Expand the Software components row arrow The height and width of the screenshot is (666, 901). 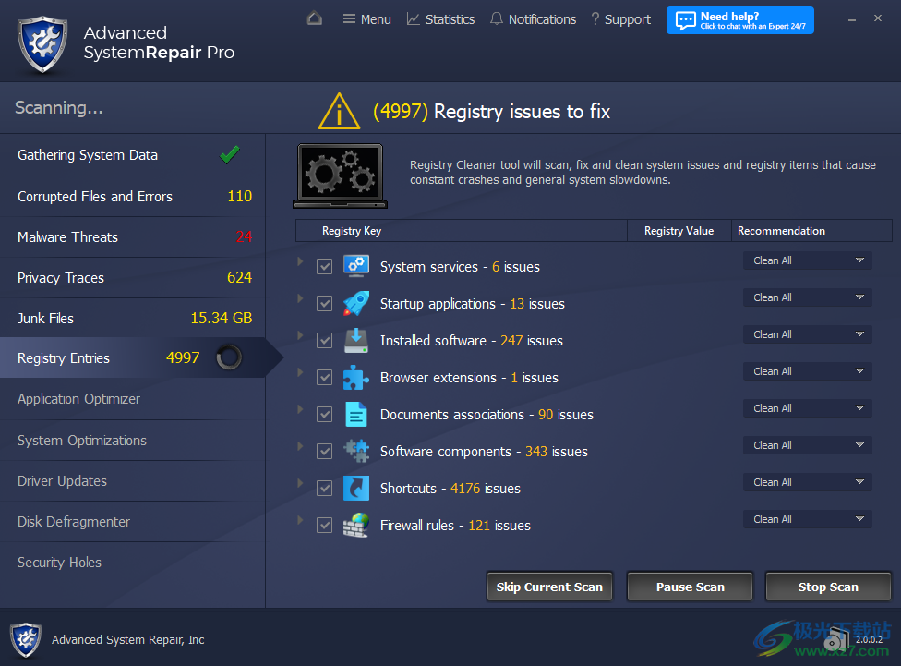tap(300, 446)
